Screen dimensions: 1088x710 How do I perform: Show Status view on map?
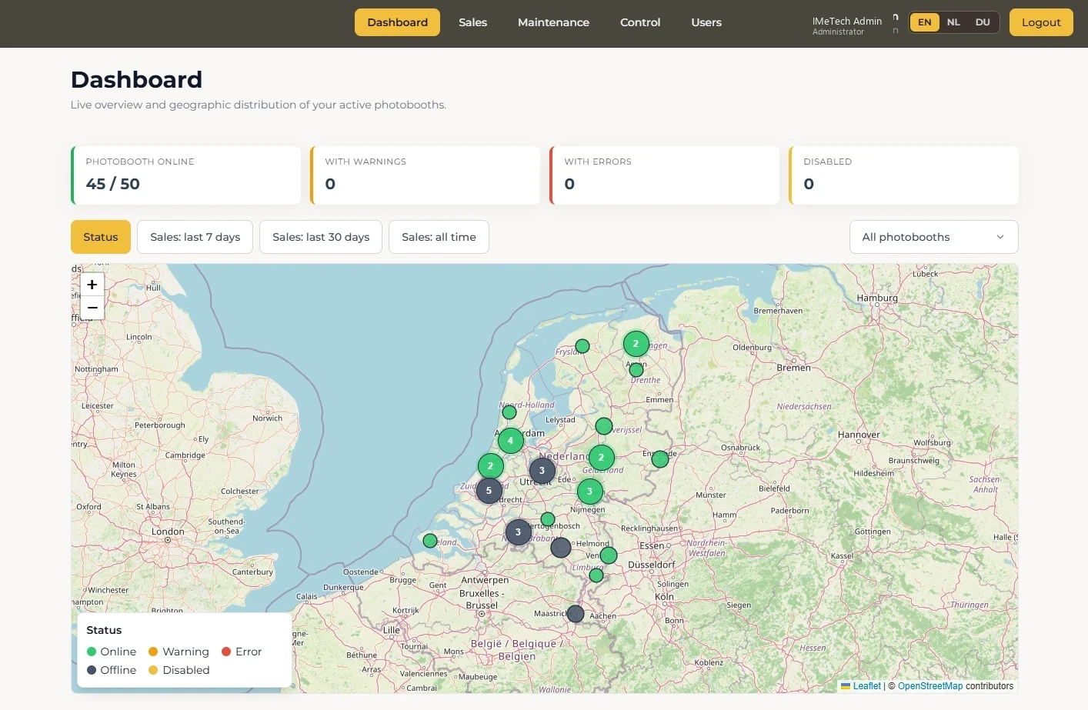[x=101, y=237]
